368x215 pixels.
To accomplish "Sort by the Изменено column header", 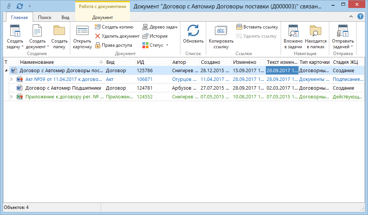I will [x=248, y=62].
